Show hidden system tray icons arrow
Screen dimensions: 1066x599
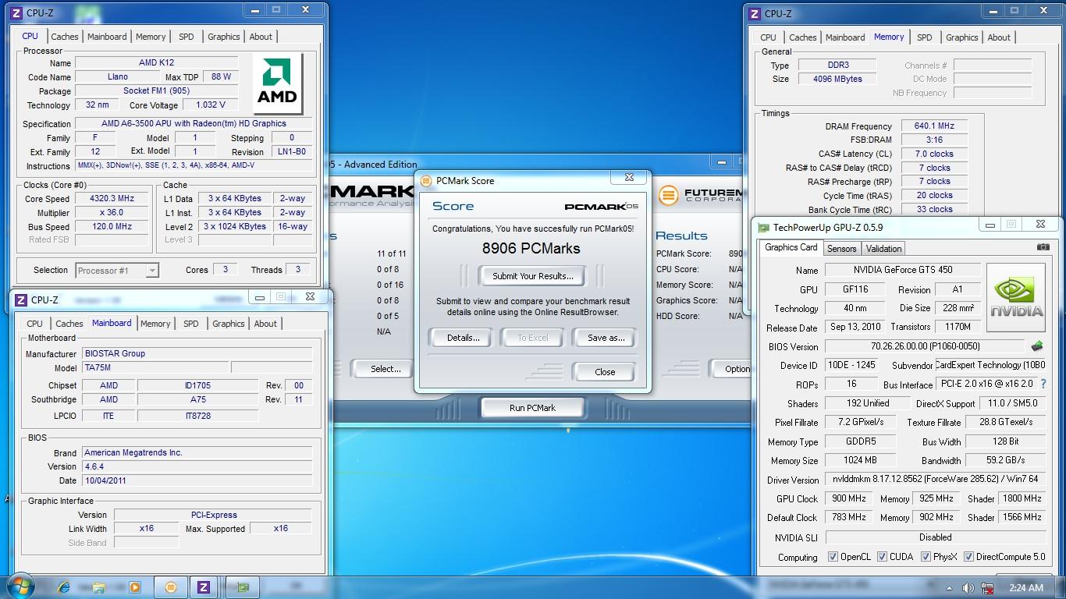950,588
